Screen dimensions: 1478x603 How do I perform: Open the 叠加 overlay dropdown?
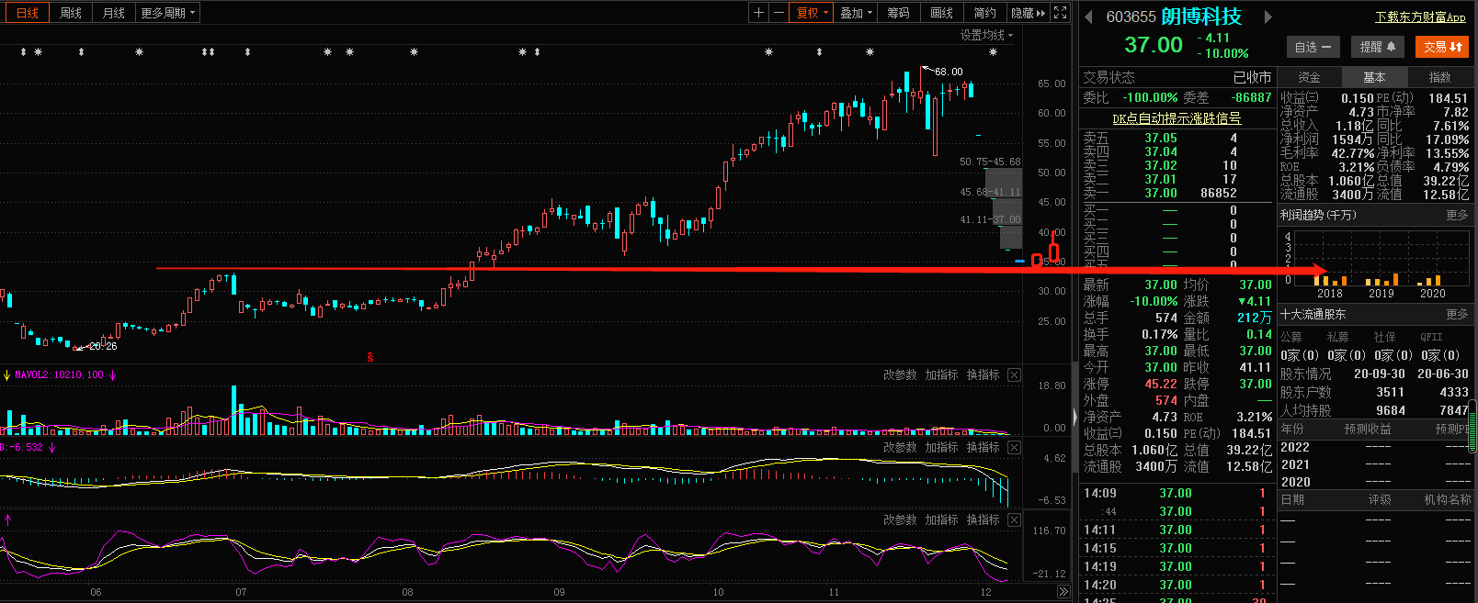(x=856, y=13)
